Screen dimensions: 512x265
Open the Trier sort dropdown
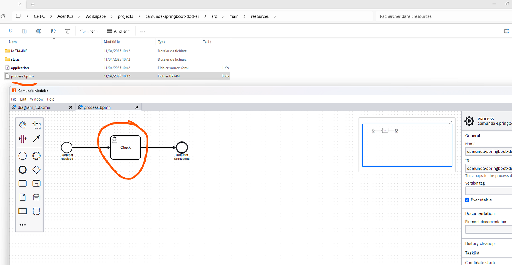(90, 31)
